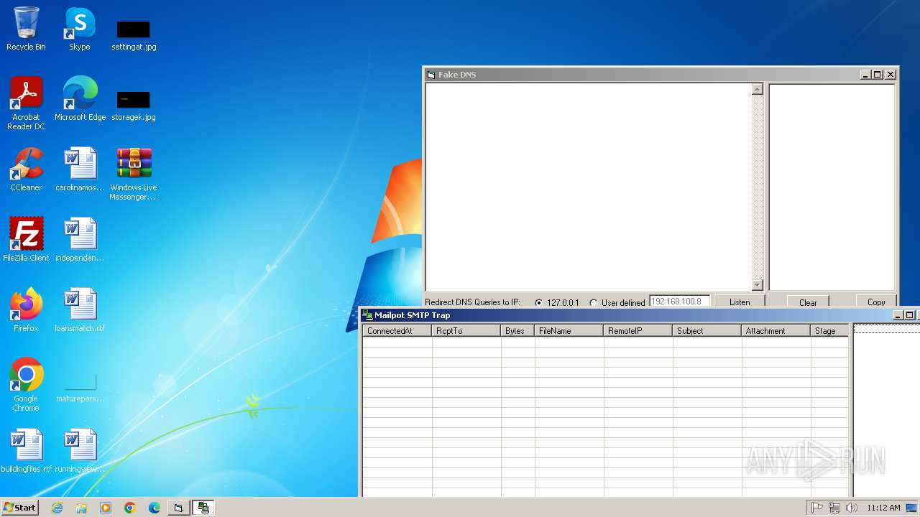This screenshot has width=920, height=517.
Task: Sort by RemoteIP column header
Action: [x=638, y=330]
